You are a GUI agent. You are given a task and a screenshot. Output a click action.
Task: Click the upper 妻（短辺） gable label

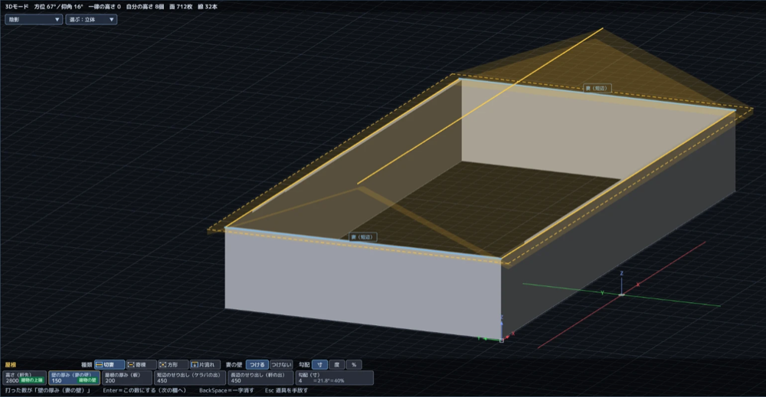tap(596, 88)
